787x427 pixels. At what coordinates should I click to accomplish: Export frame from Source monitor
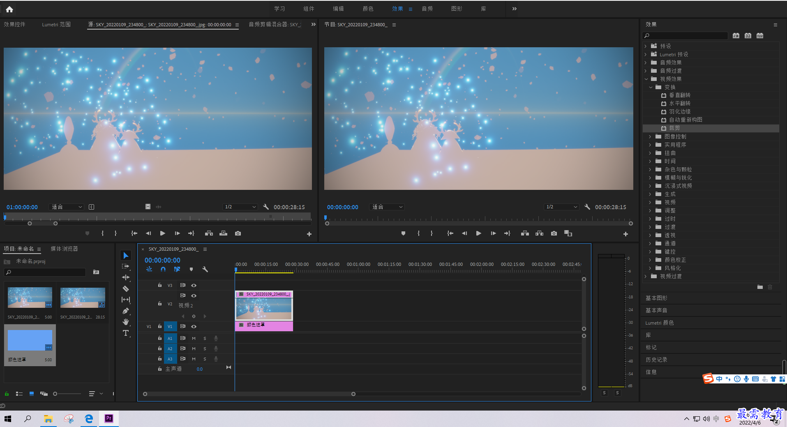[238, 233]
